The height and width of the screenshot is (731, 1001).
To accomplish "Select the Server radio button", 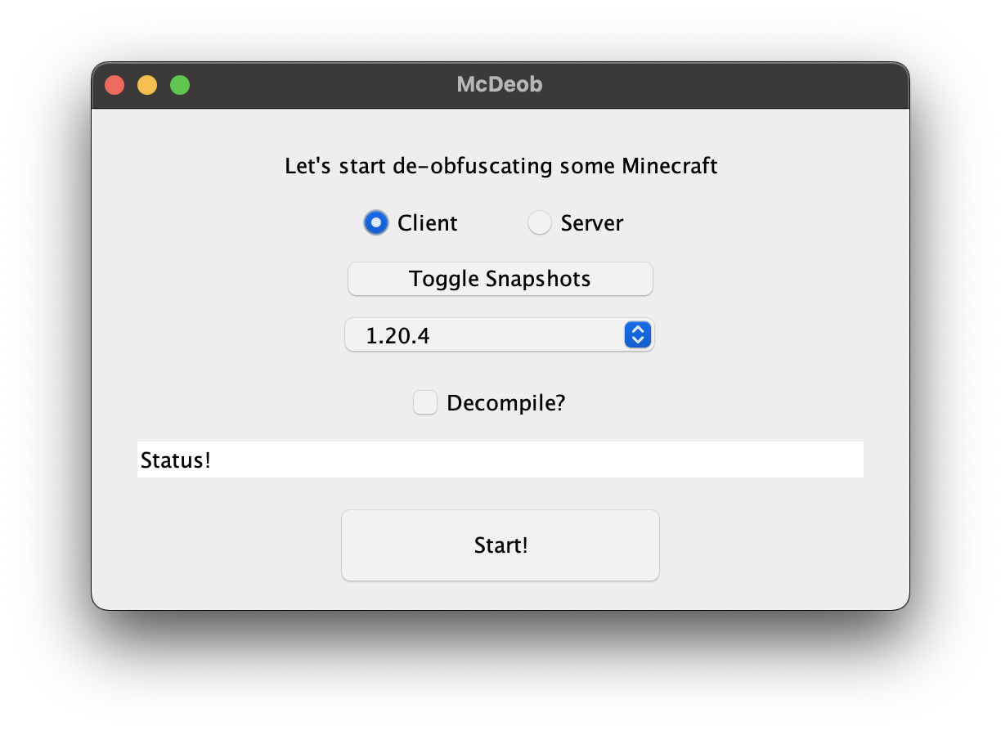I will (x=540, y=222).
